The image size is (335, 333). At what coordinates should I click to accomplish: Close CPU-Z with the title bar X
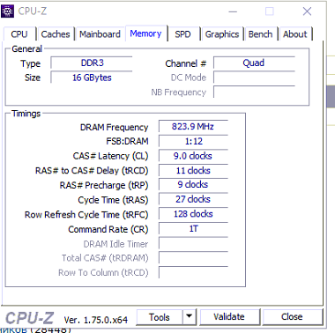307,11
